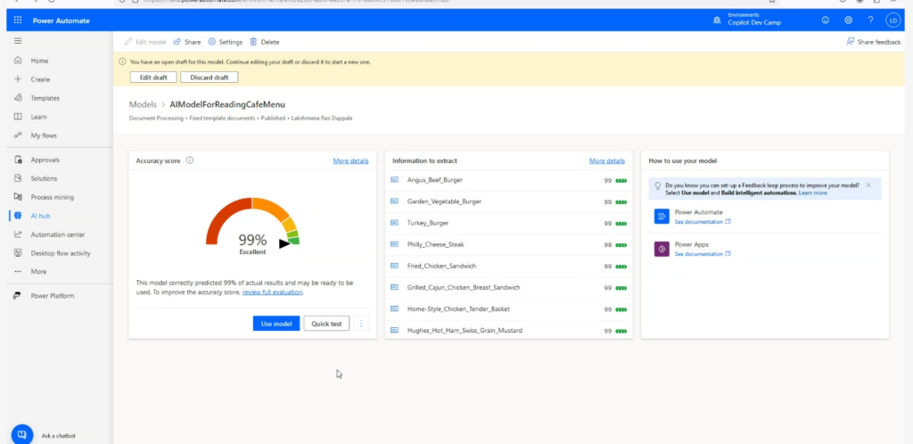Dismiss the feedback loop tip banner
Image resolution: width=913 pixels, height=444 pixels.
point(868,185)
